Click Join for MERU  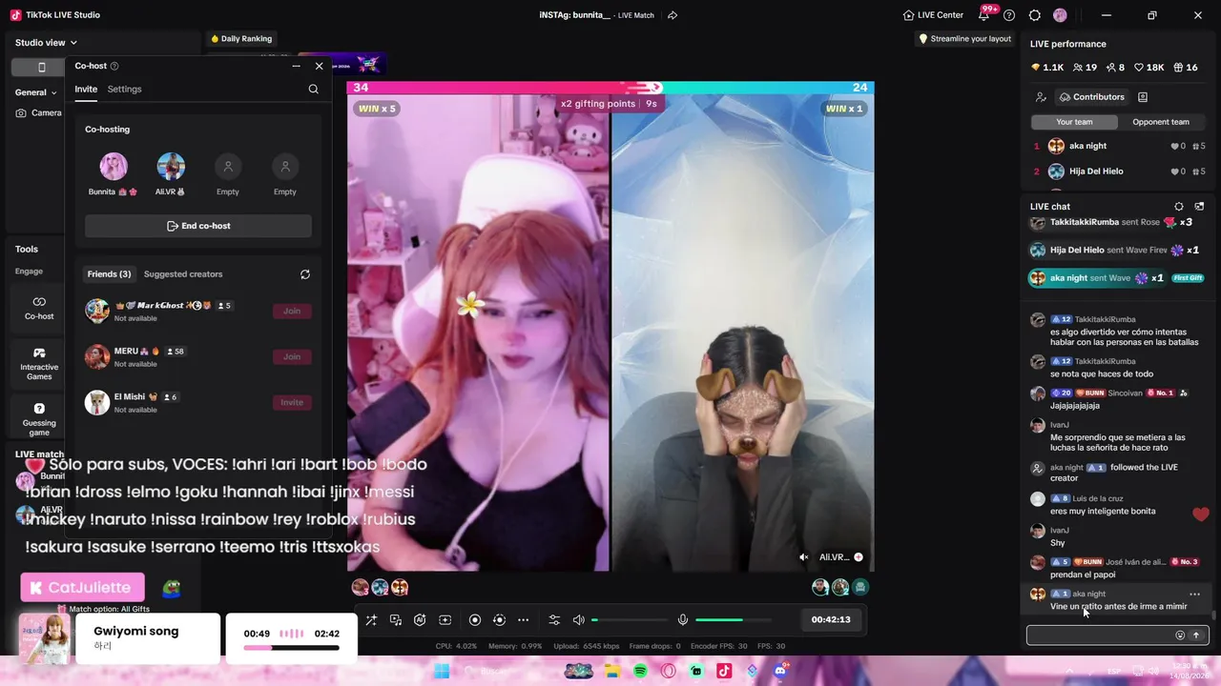pyautogui.click(x=292, y=356)
